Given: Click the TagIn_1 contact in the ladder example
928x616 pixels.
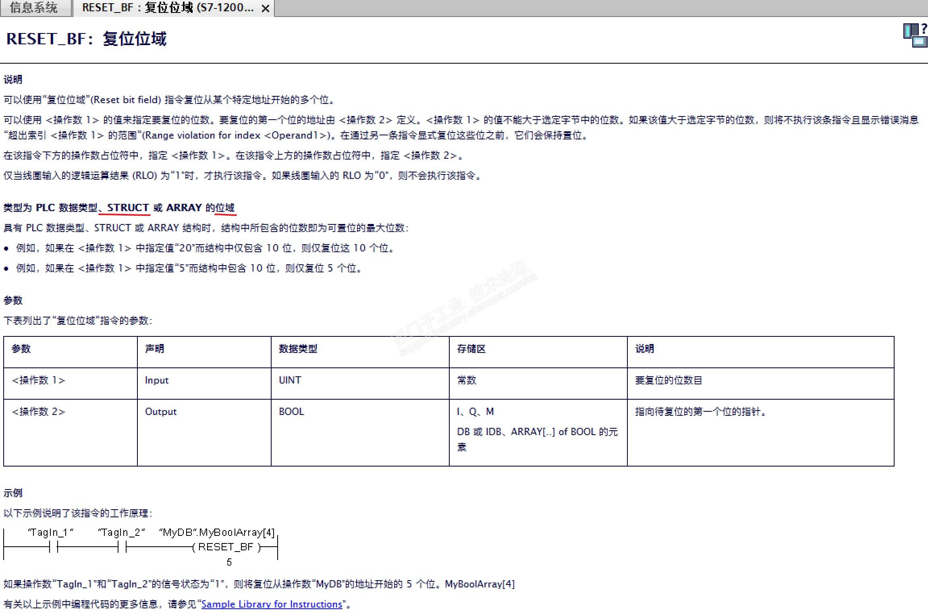Looking at the screenshot, I should tap(53, 547).
